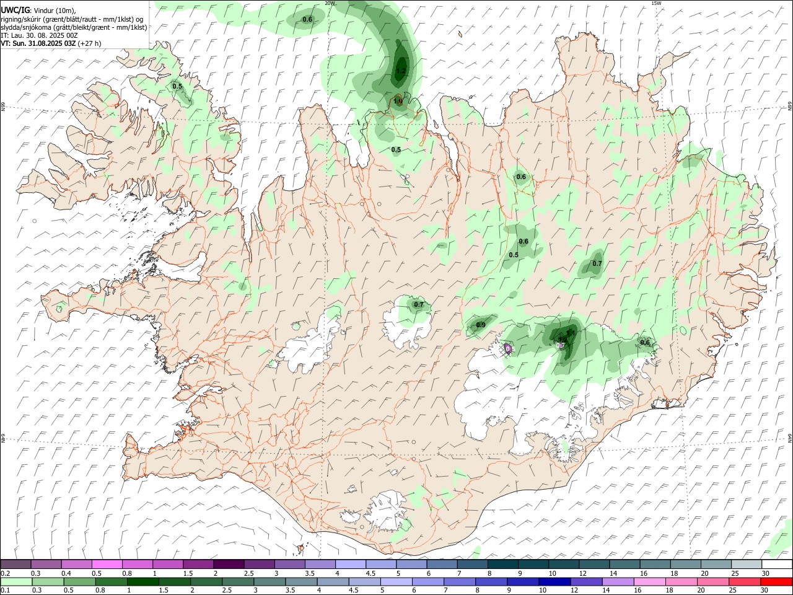Select lower legend light blue swatch labeled 5
793x595 pixels.
395,581
